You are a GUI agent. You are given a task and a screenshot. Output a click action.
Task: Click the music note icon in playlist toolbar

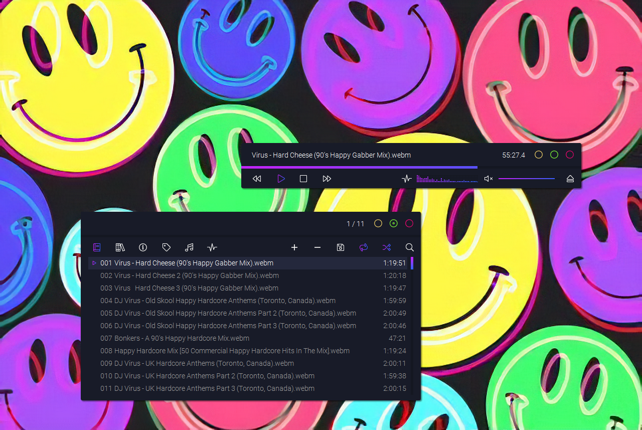(x=189, y=247)
